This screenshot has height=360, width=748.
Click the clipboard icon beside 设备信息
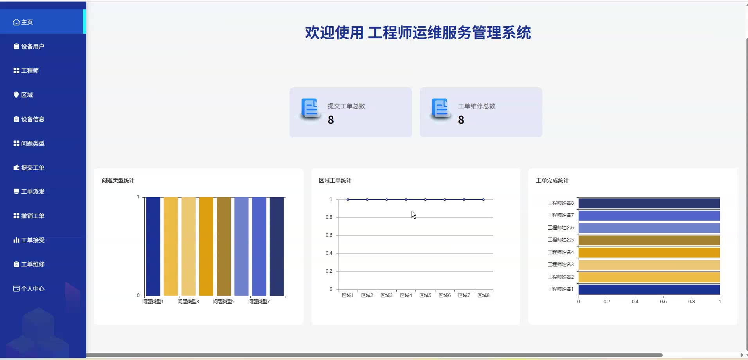[x=16, y=119]
